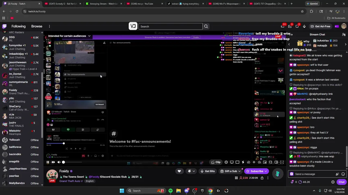
Task: Switch to Screwly G YouTube tab
Action: tap(63, 4)
